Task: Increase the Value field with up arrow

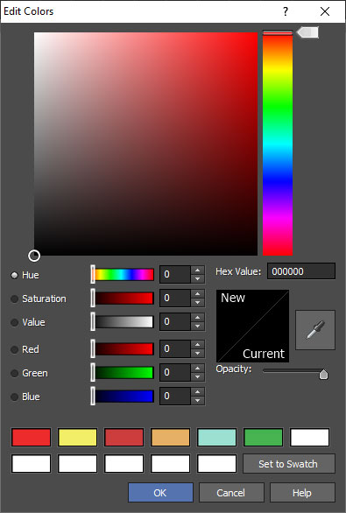Action: [197, 318]
